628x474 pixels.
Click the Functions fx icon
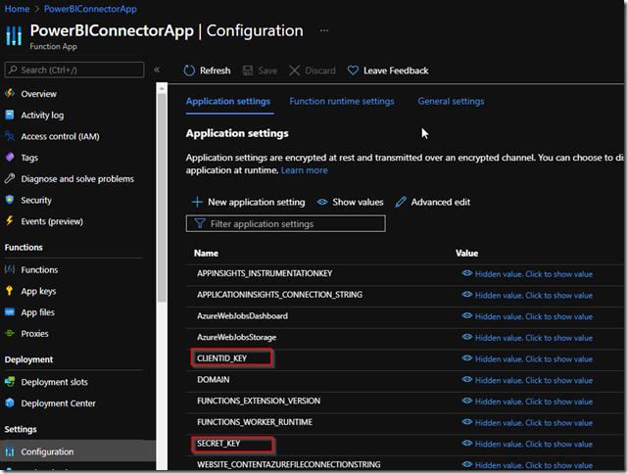[10, 269]
